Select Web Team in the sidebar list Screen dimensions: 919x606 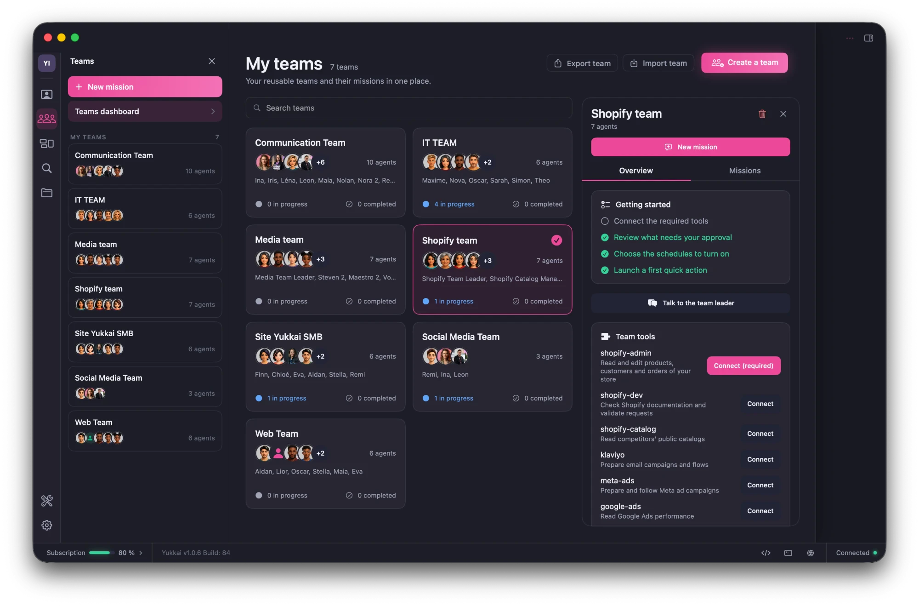(145, 431)
